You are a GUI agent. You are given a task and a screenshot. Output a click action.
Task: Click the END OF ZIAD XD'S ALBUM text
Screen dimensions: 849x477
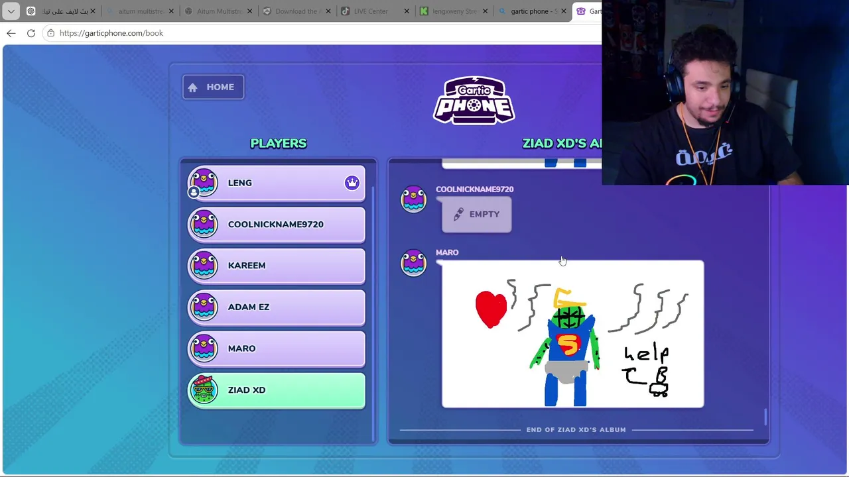coord(576,429)
